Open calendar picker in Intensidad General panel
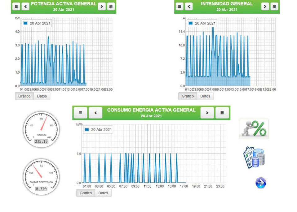The image size is (297, 212). click(x=274, y=6)
